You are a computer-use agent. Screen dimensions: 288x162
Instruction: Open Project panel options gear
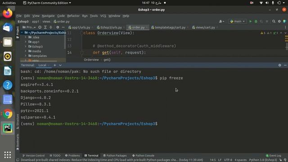coord(58,27)
